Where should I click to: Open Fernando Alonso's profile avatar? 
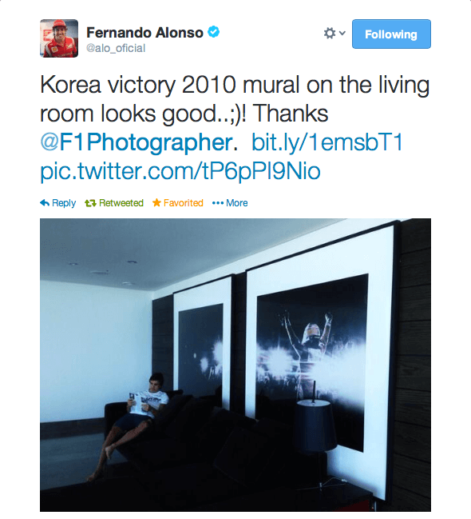(x=59, y=38)
